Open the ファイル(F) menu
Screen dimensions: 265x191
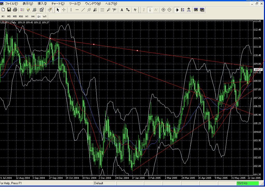click(11, 4)
